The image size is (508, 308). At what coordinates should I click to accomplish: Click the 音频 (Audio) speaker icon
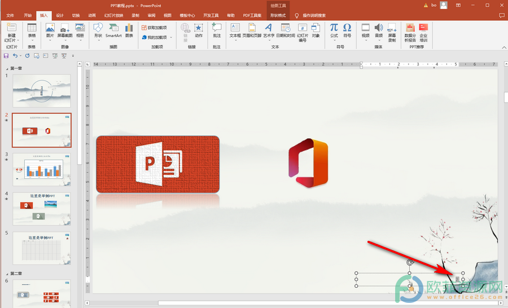(x=379, y=28)
